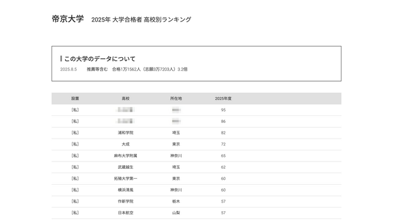This screenshot has height=221, width=393.
Task: Select the school name 武蔵越生
Action: 125,167
